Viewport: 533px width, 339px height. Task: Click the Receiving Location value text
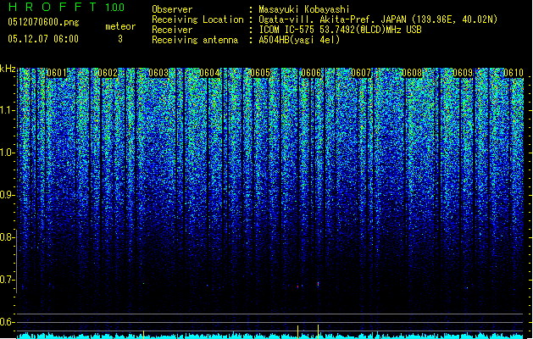click(378, 19)
